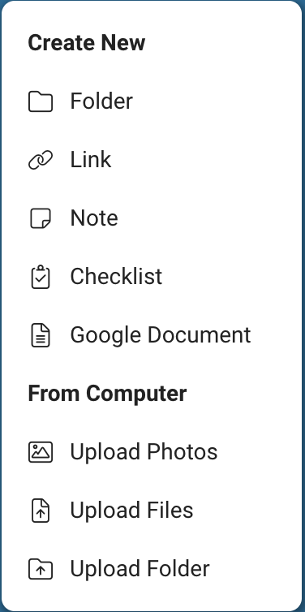This screenshot has width=305, height=612.
Task: Pick the Upload Folder text label
Action: [140, 569]
